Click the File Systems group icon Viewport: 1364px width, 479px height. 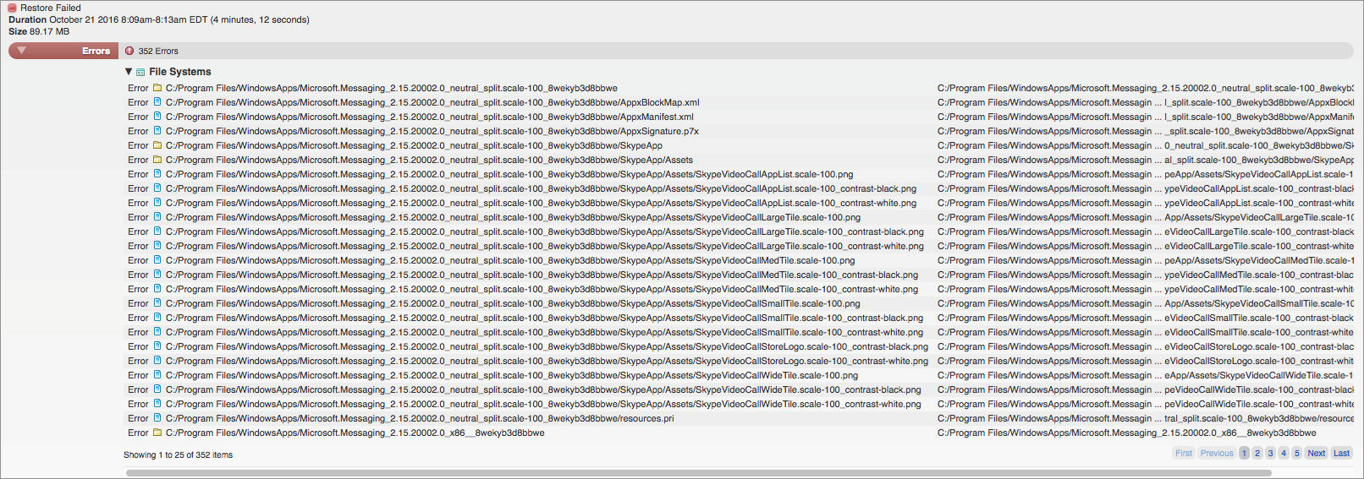coord(140,73)
